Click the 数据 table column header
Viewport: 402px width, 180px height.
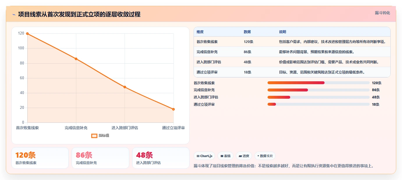pyautogui.click(x=247, y=32)
